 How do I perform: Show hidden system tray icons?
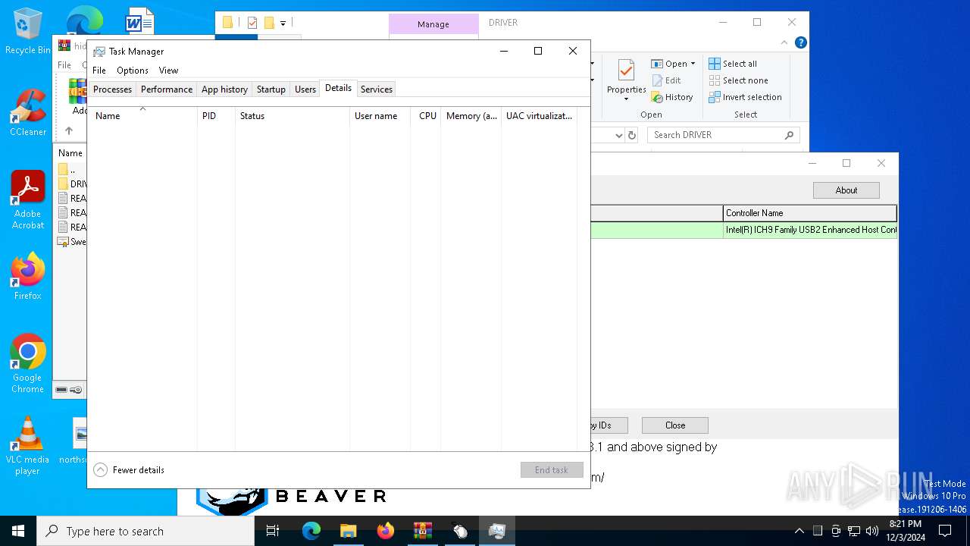point(799,531)
